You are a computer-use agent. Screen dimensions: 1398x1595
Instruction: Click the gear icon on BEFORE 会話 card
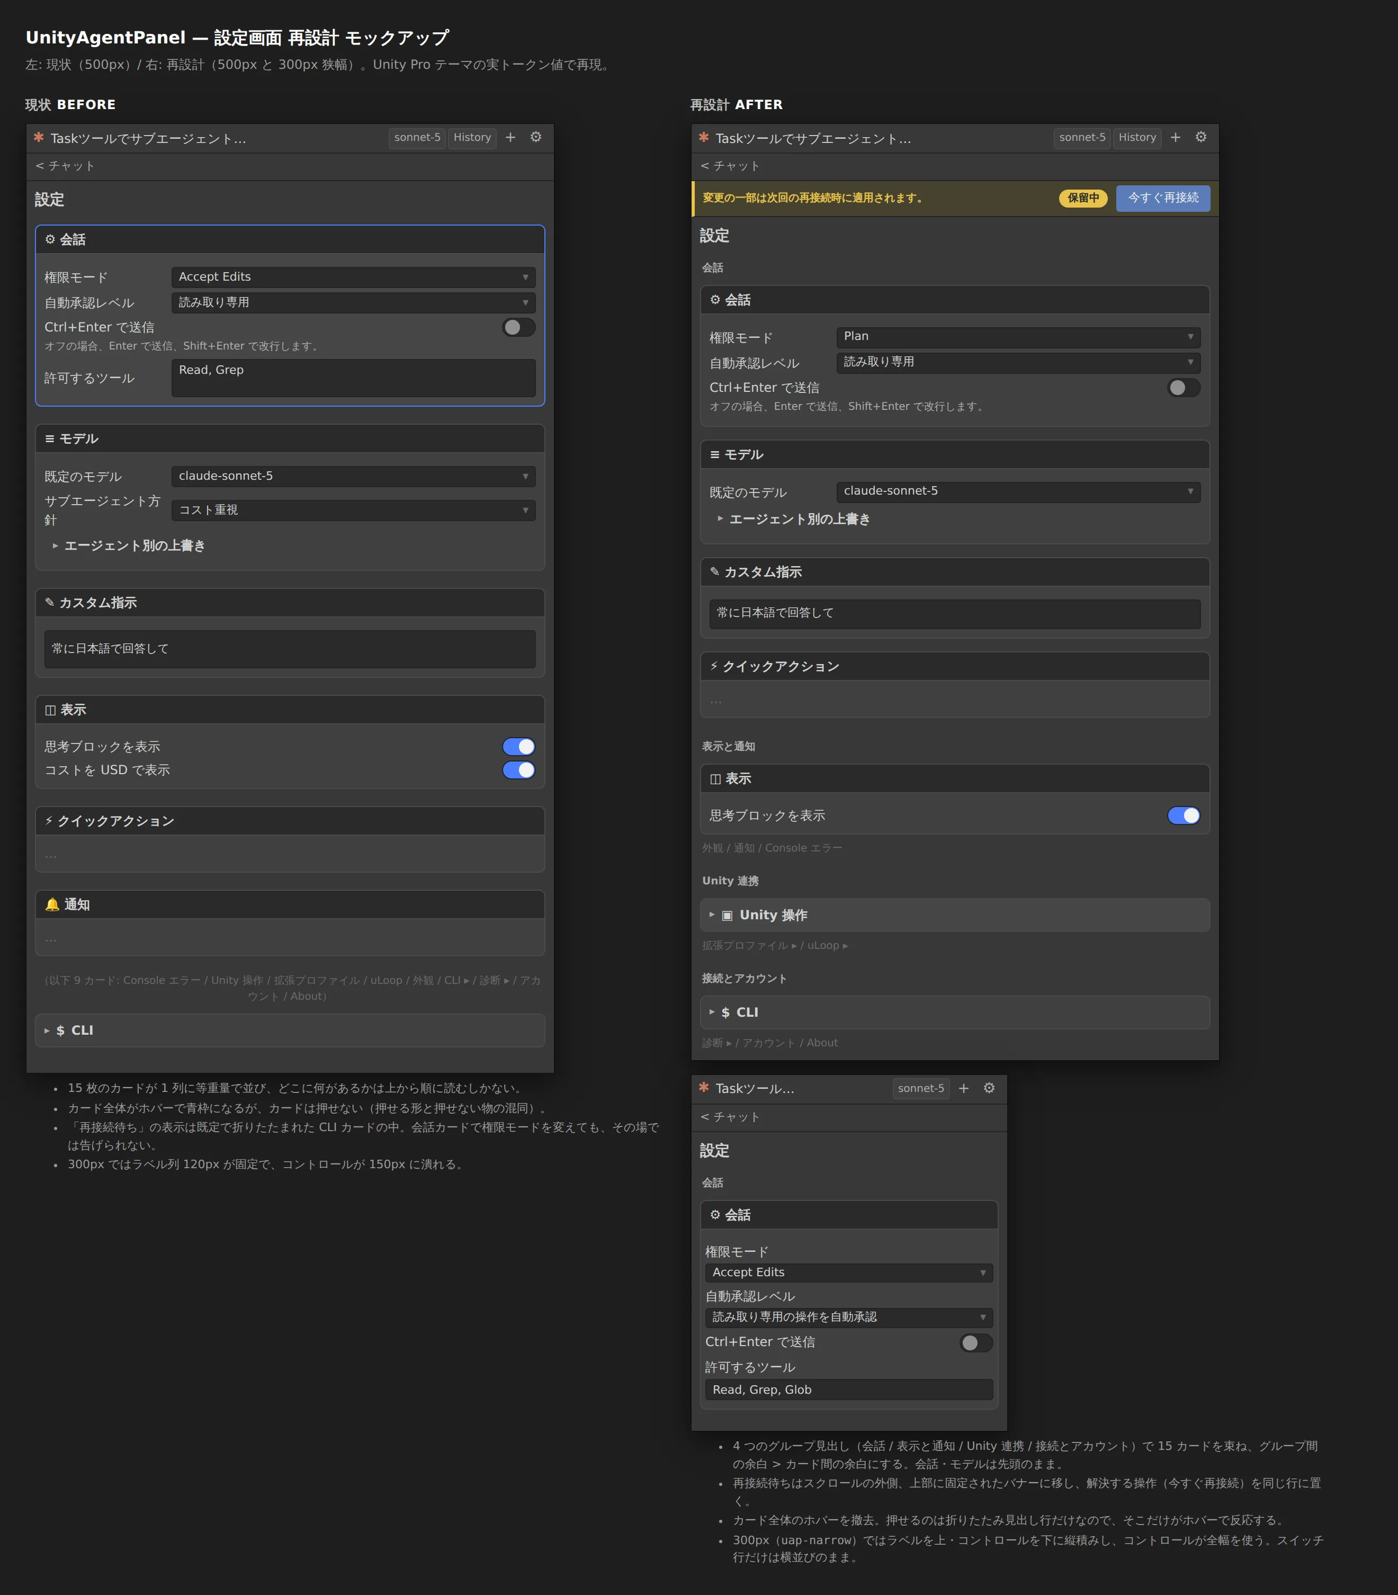(x=50, y=239)
